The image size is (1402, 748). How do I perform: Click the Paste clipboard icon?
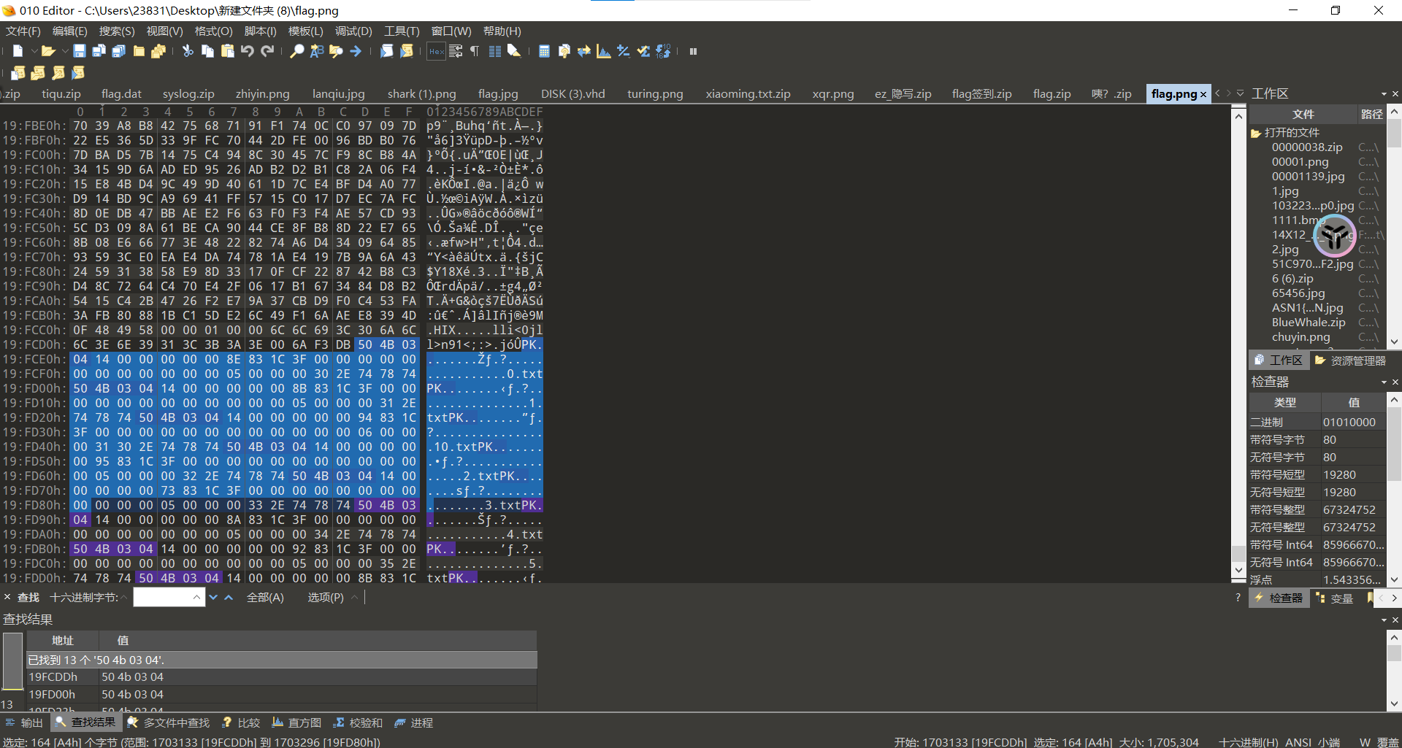click(x=227, y=51)
